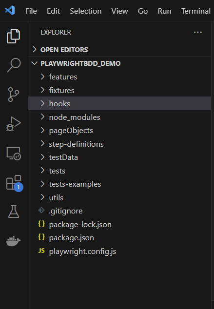
Task: Select the features folder name
Action: [63, 77]
